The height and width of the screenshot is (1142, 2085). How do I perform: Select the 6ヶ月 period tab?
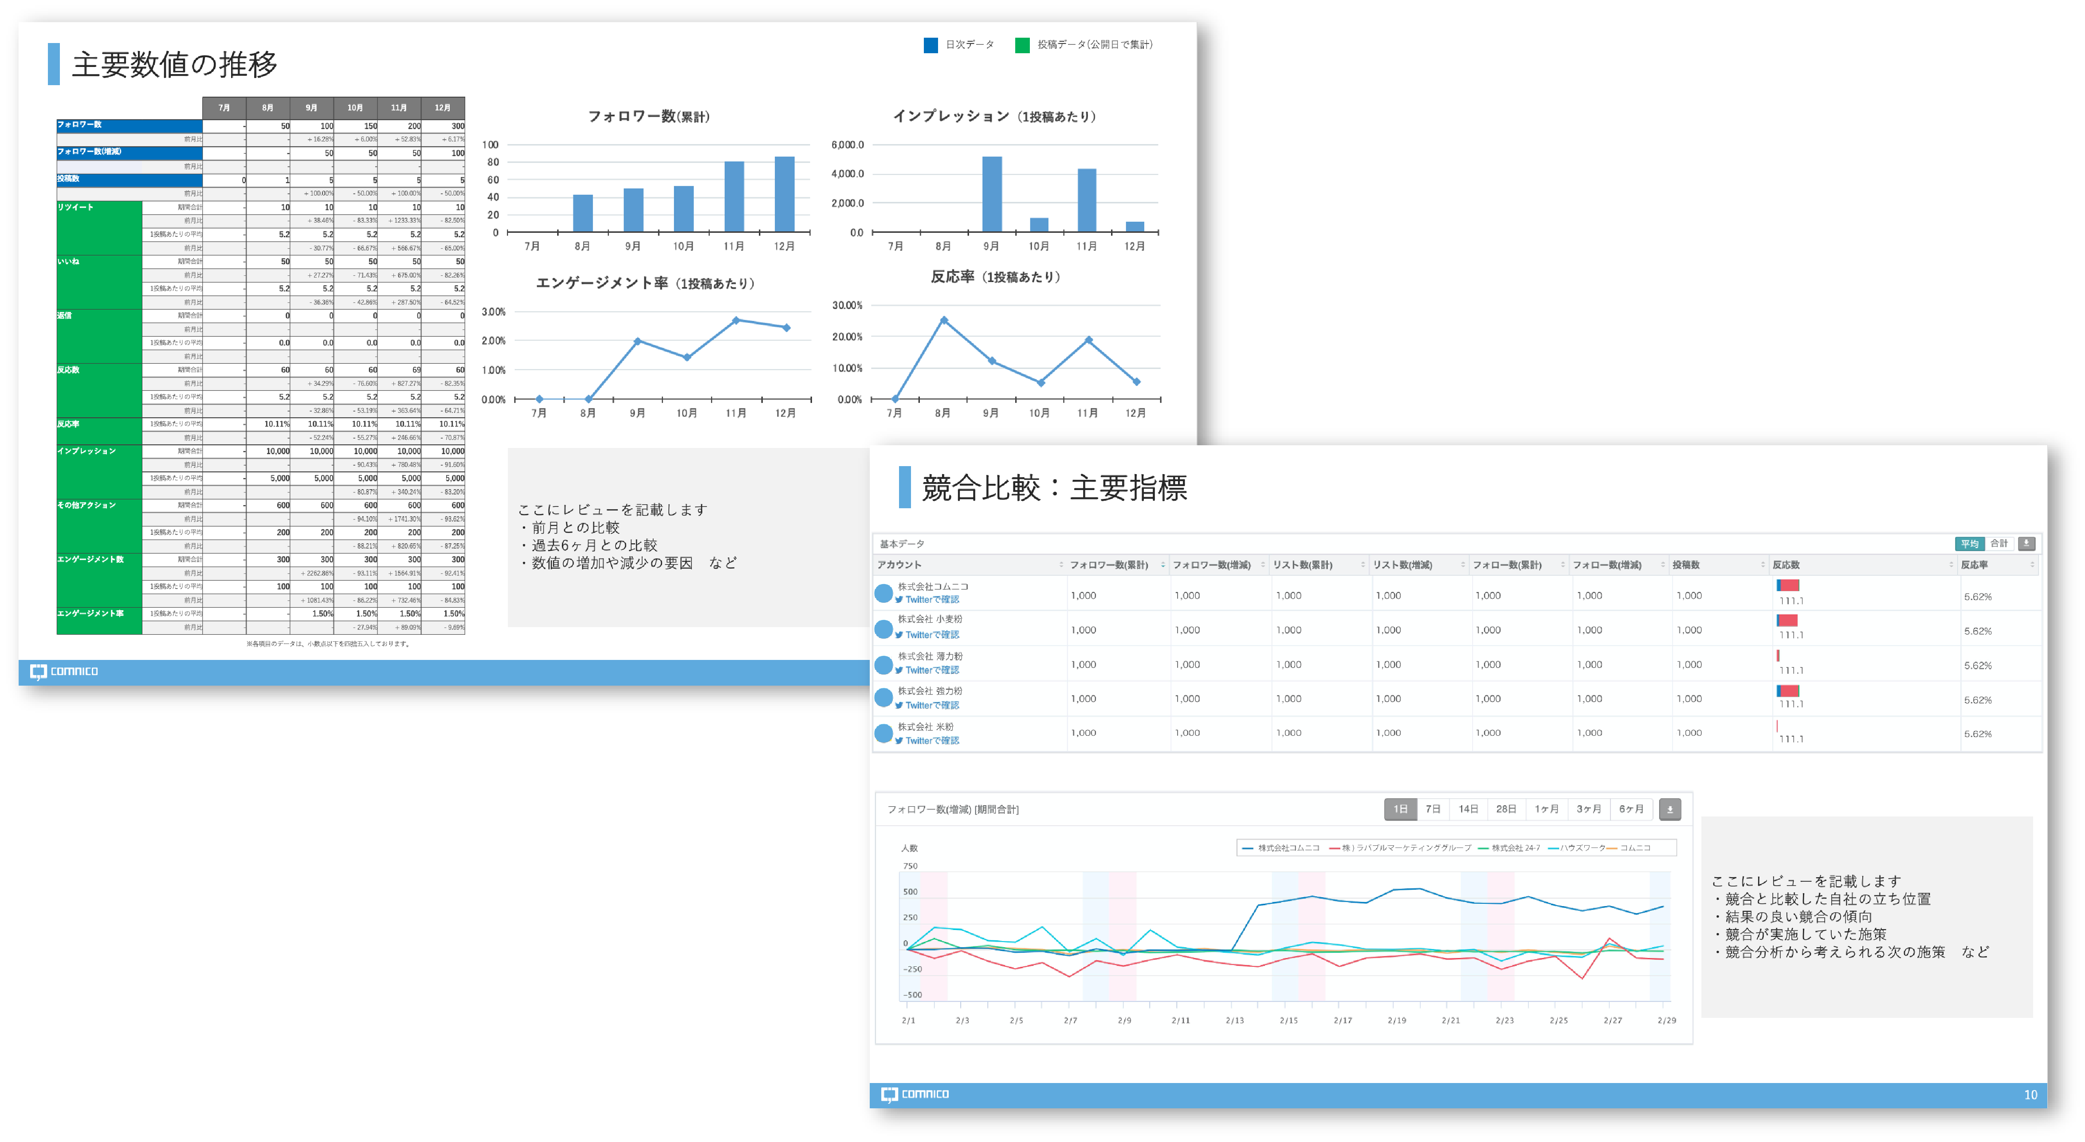coord(1631,808)
